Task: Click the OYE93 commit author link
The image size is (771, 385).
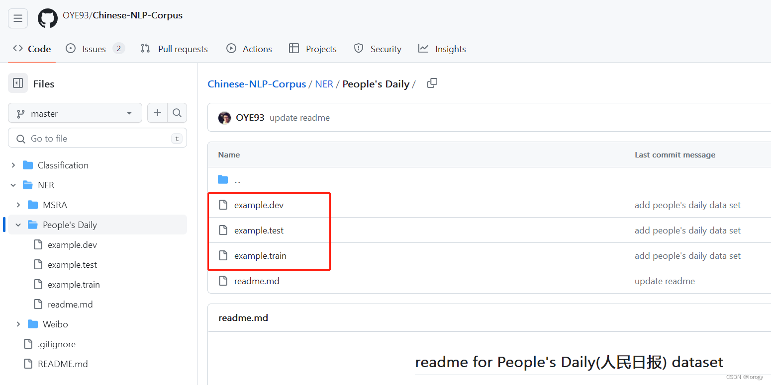Action: [x=250, y=118]
